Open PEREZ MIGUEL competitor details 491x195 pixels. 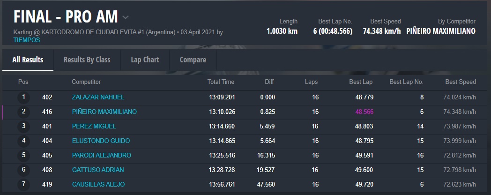coord(94,126)
